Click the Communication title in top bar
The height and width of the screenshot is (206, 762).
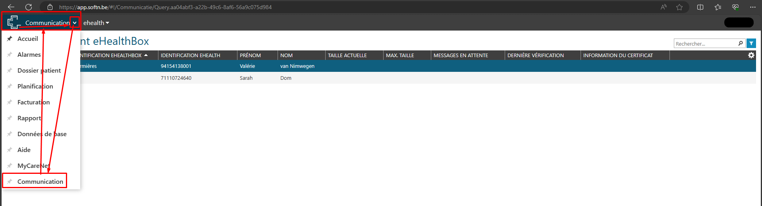[x=47, y=23]
